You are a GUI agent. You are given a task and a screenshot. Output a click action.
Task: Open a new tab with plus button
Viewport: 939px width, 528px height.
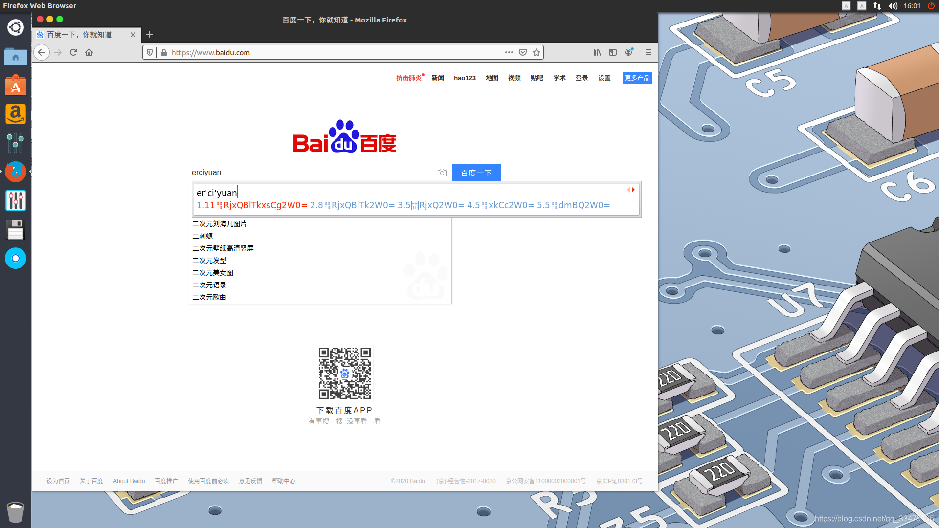coord(150,34)
